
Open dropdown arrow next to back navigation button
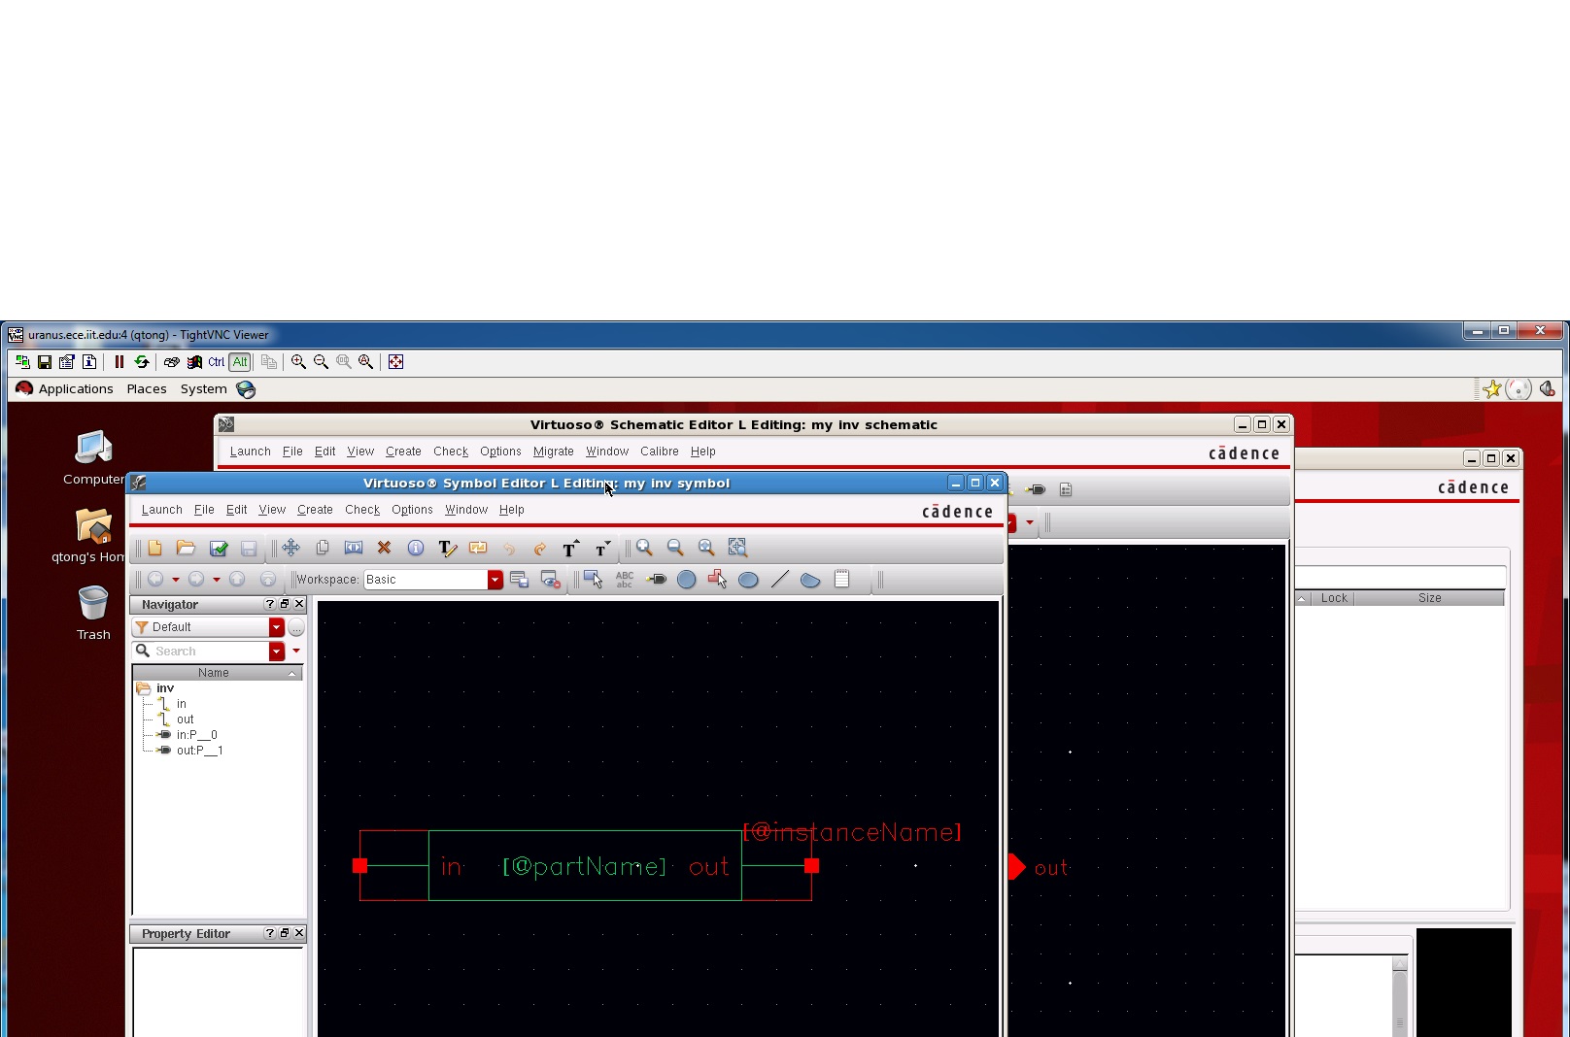coord(176,580)
